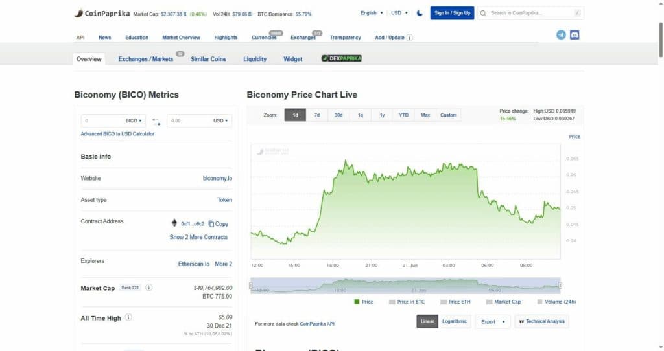Grab left handle of chart navigator

(251, 286)
